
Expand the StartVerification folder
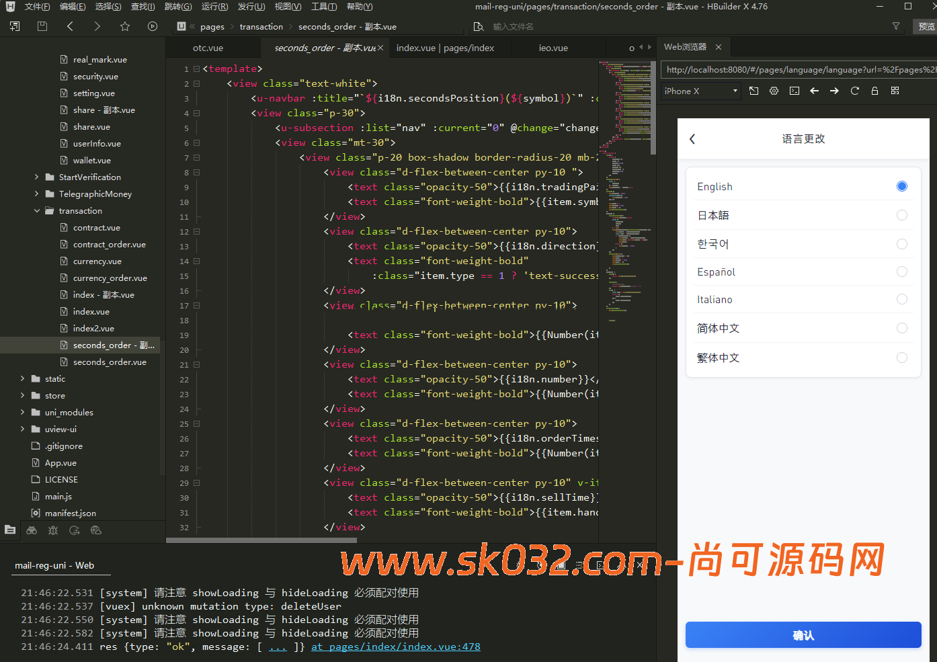(36, 177)
